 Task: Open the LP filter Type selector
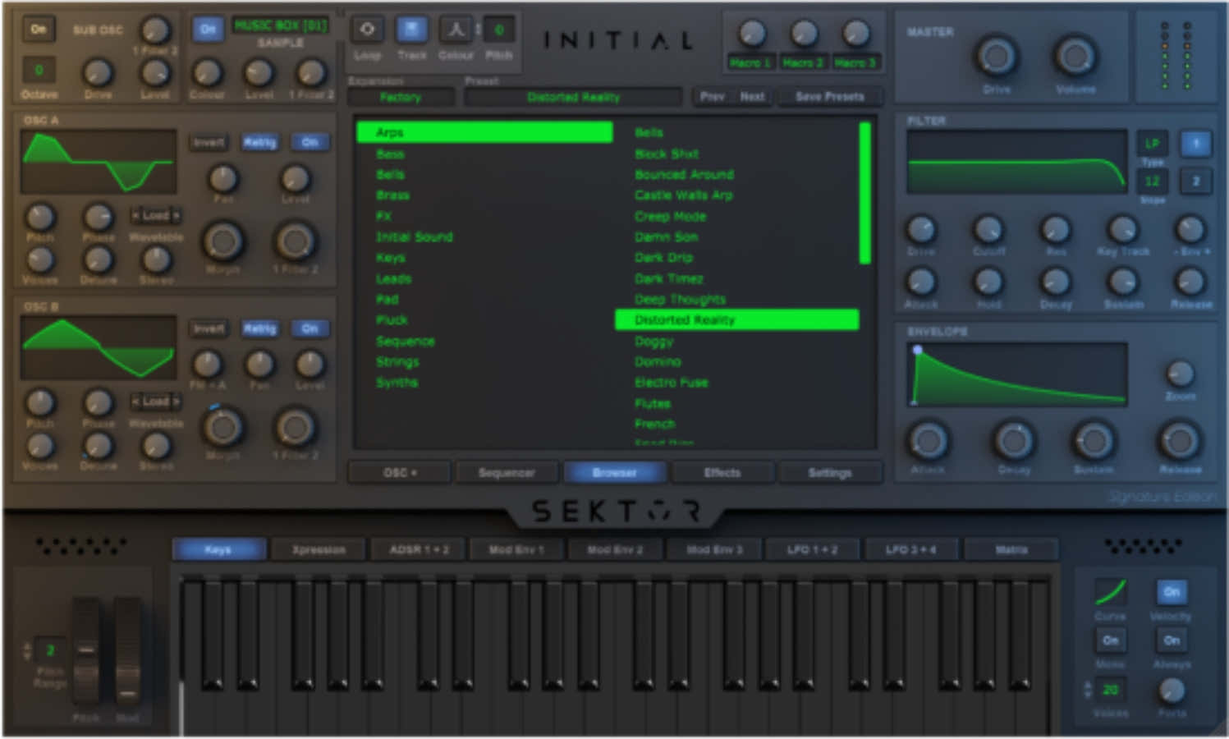(x=1152, y=143)
